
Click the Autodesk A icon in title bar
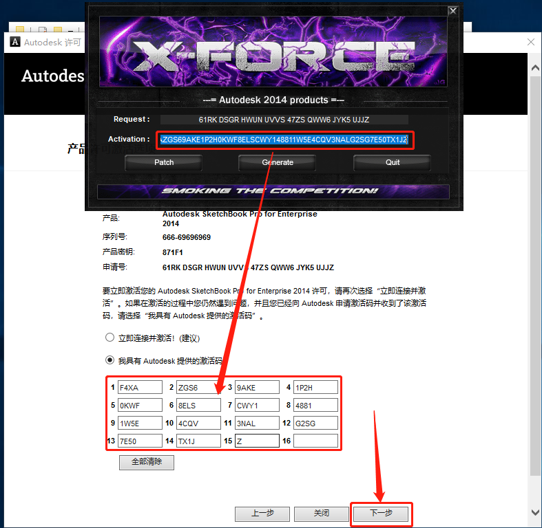tap(15, 42)
